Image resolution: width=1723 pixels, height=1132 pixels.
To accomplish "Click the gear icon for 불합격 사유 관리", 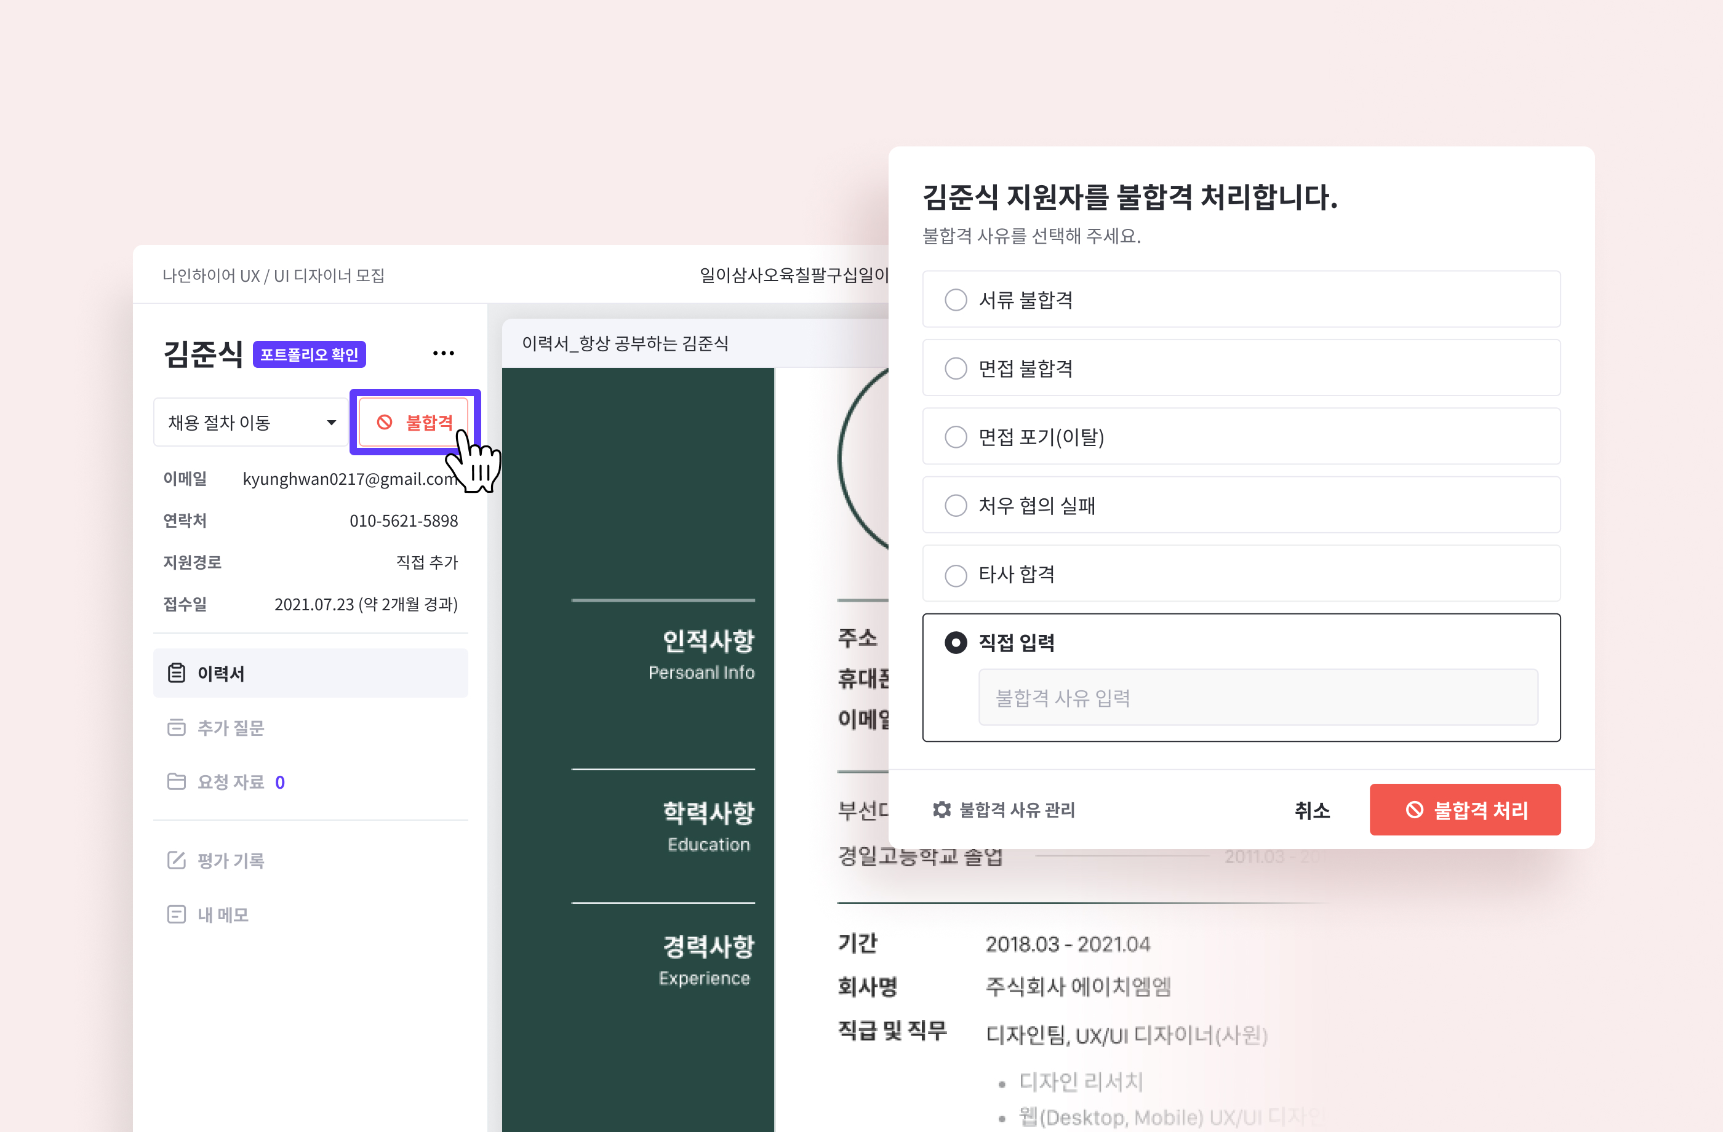I will [x=941, y=810].
